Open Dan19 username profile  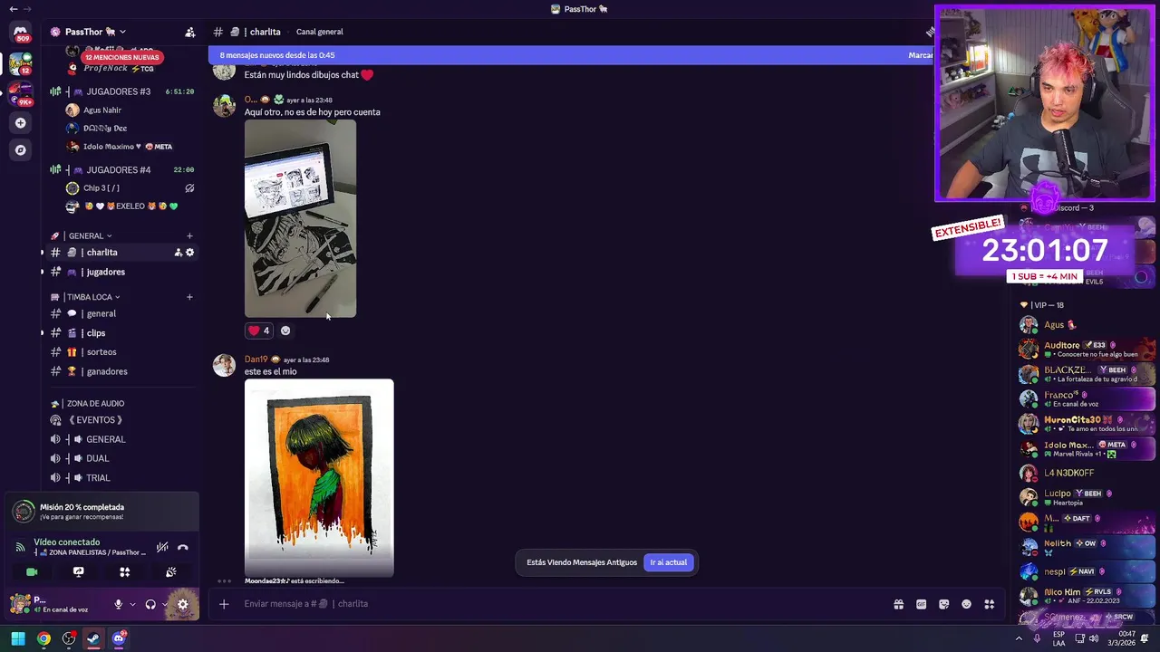[256, 360]
